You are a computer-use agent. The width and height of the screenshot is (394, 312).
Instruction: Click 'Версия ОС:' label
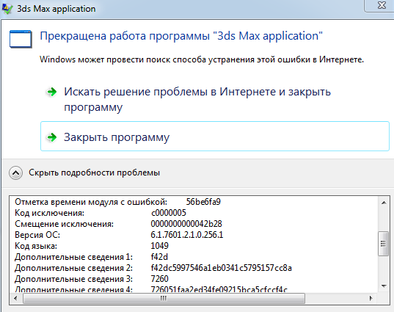37,235
